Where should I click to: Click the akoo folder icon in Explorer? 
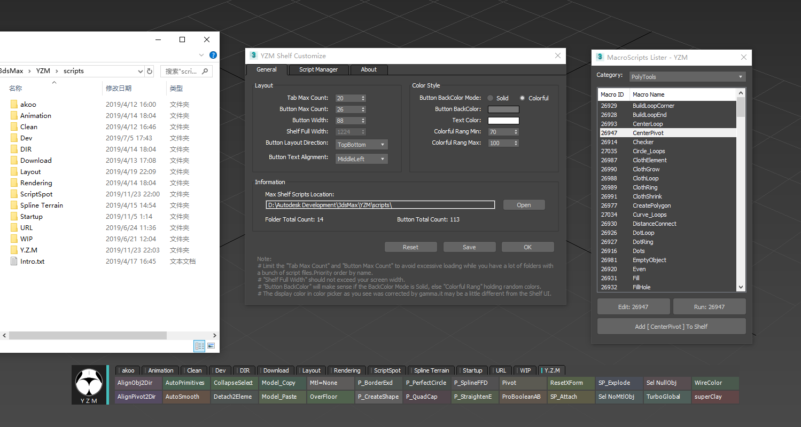(x=14, y=104)
